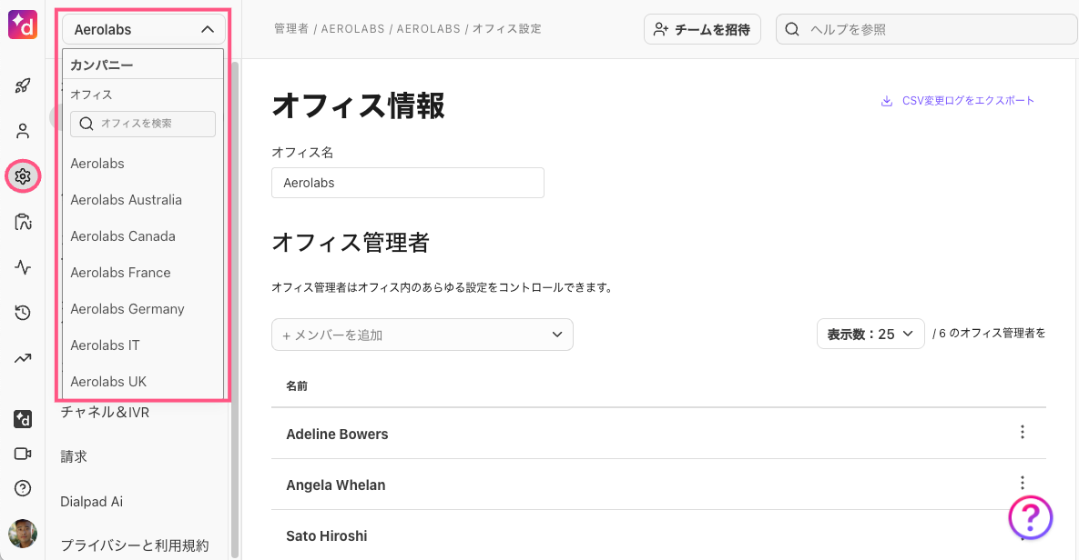The image size is (1079, 560).
Task: Select Aerolabs Germany office
Action: coord(127,309)
